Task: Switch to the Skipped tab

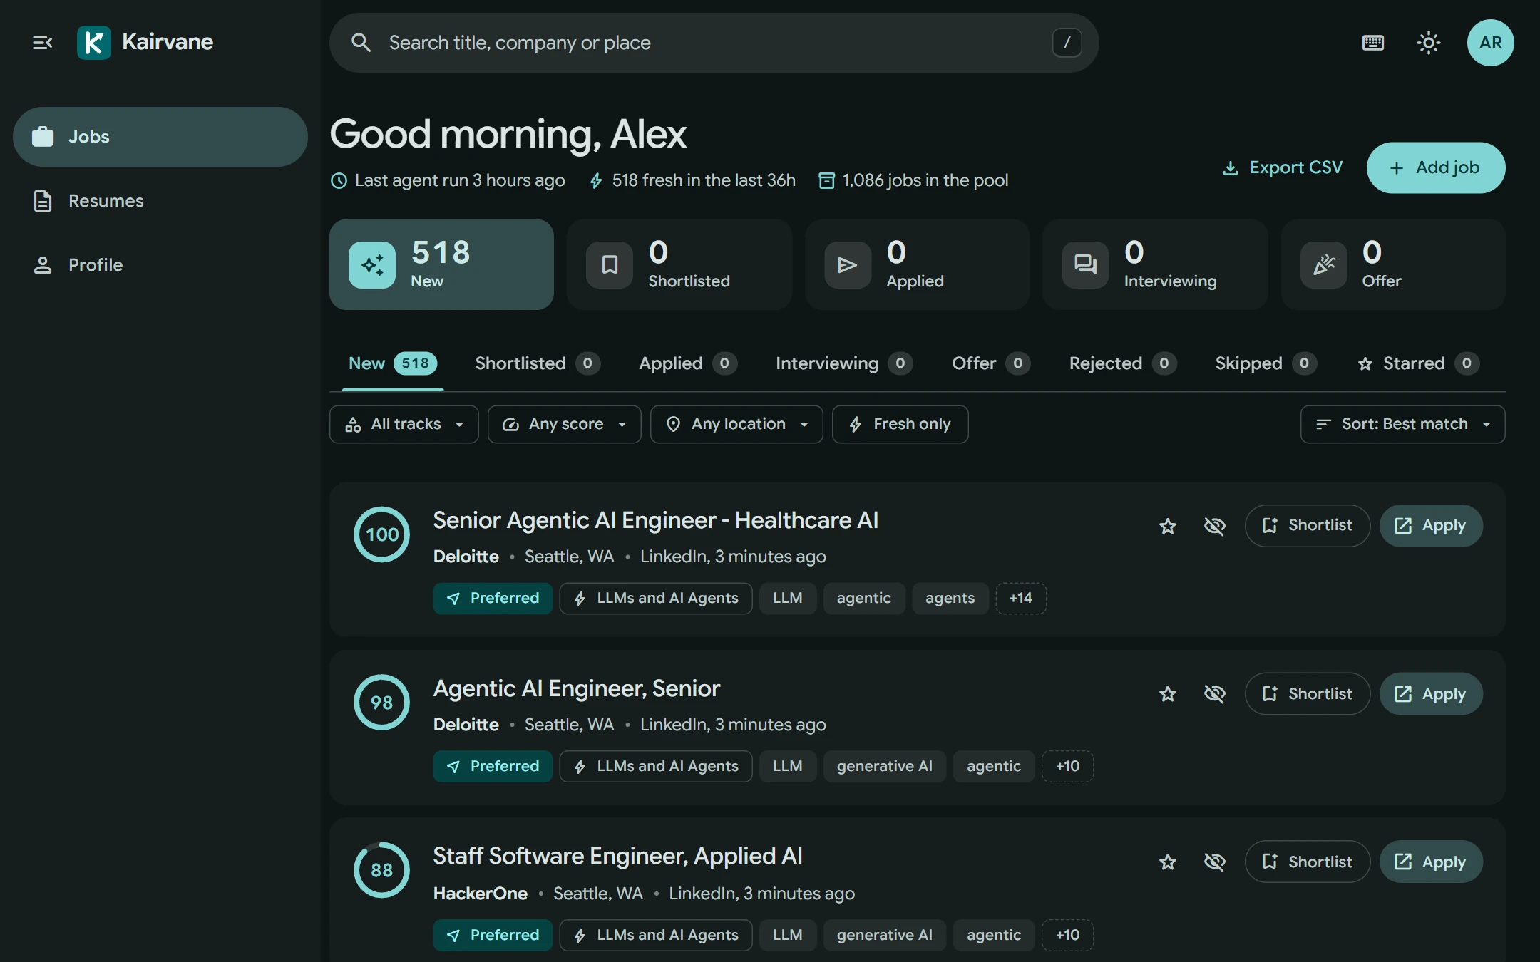Action: [1266, 363]
